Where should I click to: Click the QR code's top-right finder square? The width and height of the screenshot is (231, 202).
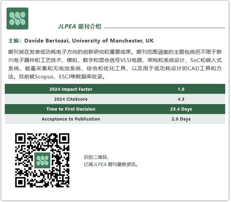64,139
